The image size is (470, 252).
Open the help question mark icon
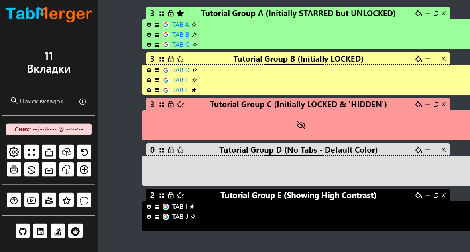click(x=14, y=200)
